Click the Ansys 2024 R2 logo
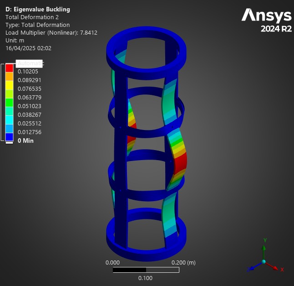Viewport: 294px width, 286px height. coord(266,21)
